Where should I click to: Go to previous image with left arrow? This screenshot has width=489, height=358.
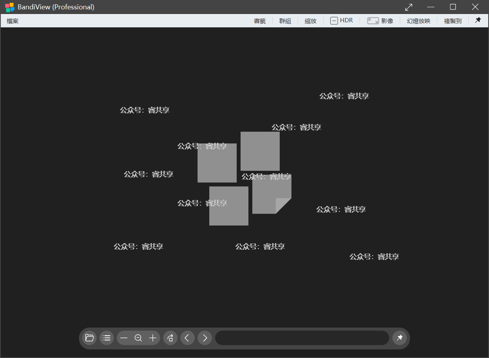pyautogui.click(x=187, y=338)
